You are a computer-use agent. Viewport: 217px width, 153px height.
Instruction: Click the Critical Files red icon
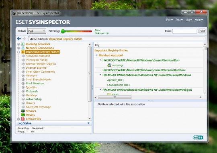[x=23, y=119]
